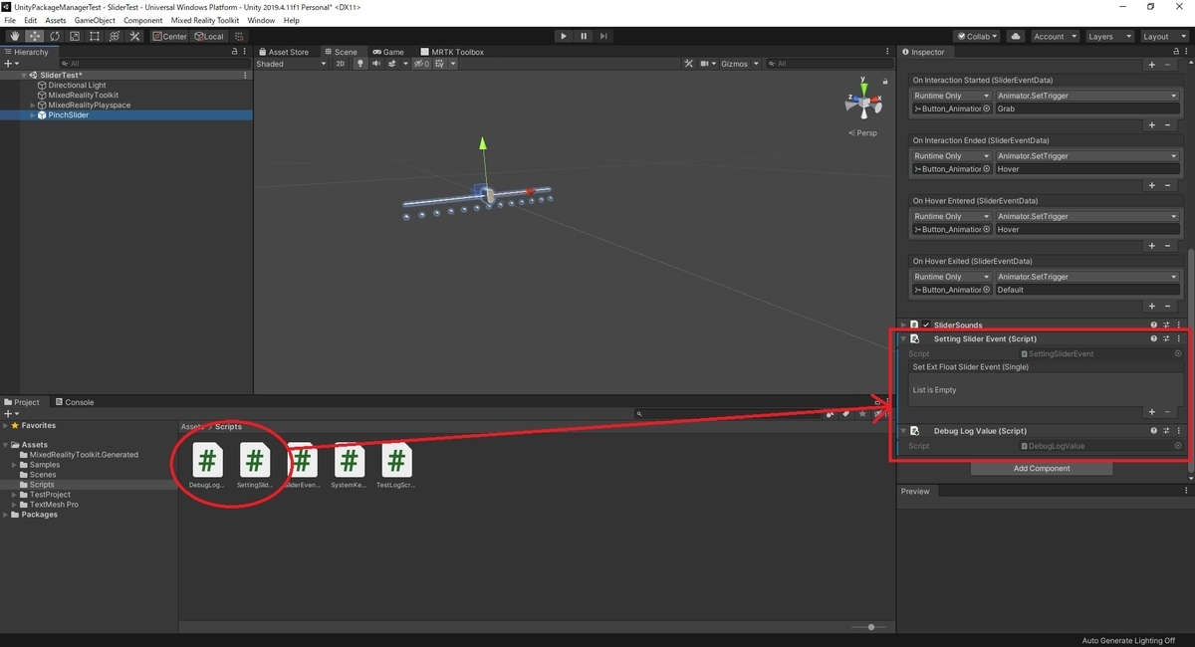Toggle scene audio speaker icon
Image resolution: width=1195 pixels, height=647 pixels.
point(376,64)
